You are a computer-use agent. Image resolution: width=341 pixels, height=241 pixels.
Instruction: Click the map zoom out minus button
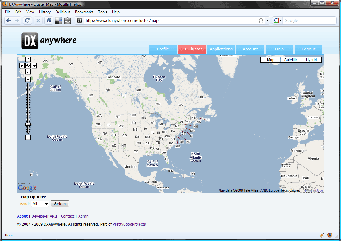(x=28, y=137)
